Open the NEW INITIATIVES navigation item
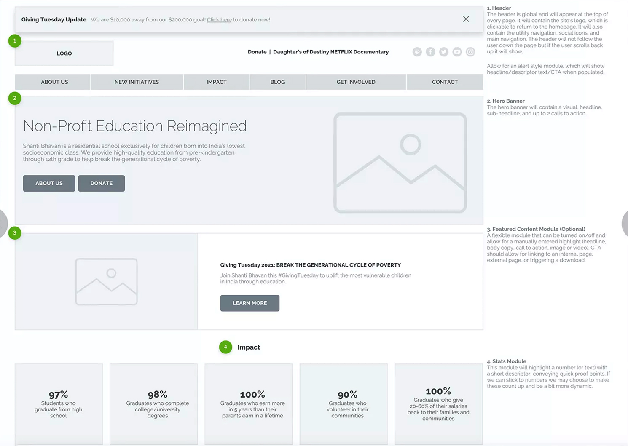628x446 pixels. 137,82
